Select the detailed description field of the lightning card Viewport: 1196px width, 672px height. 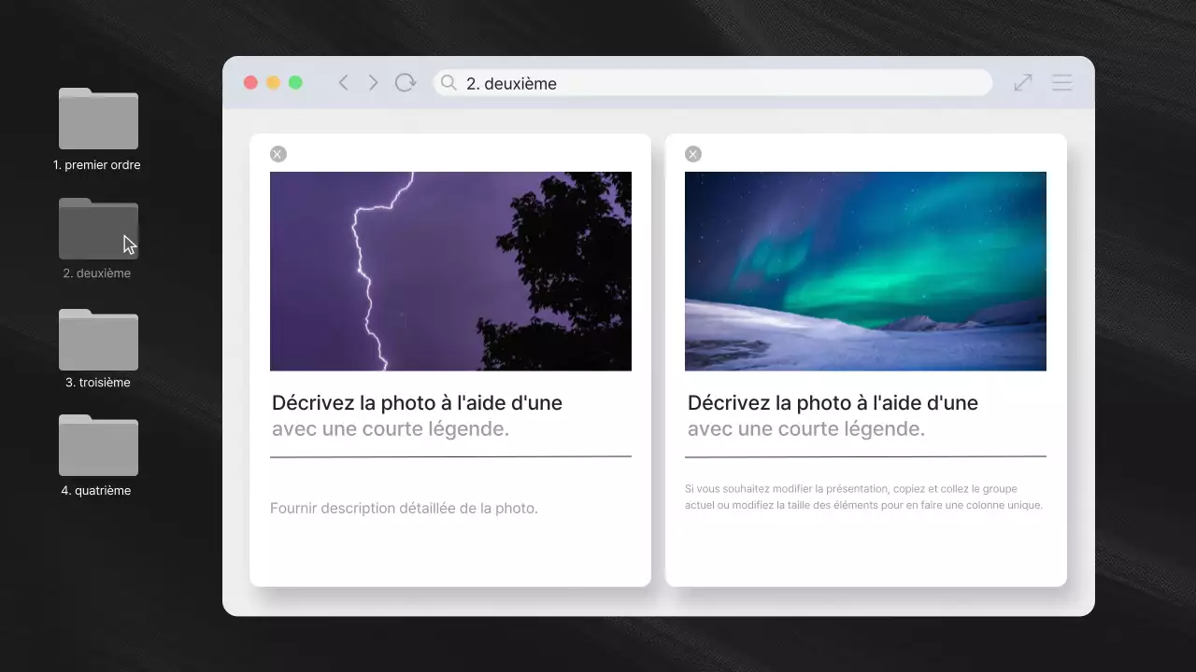click(404, 508)
